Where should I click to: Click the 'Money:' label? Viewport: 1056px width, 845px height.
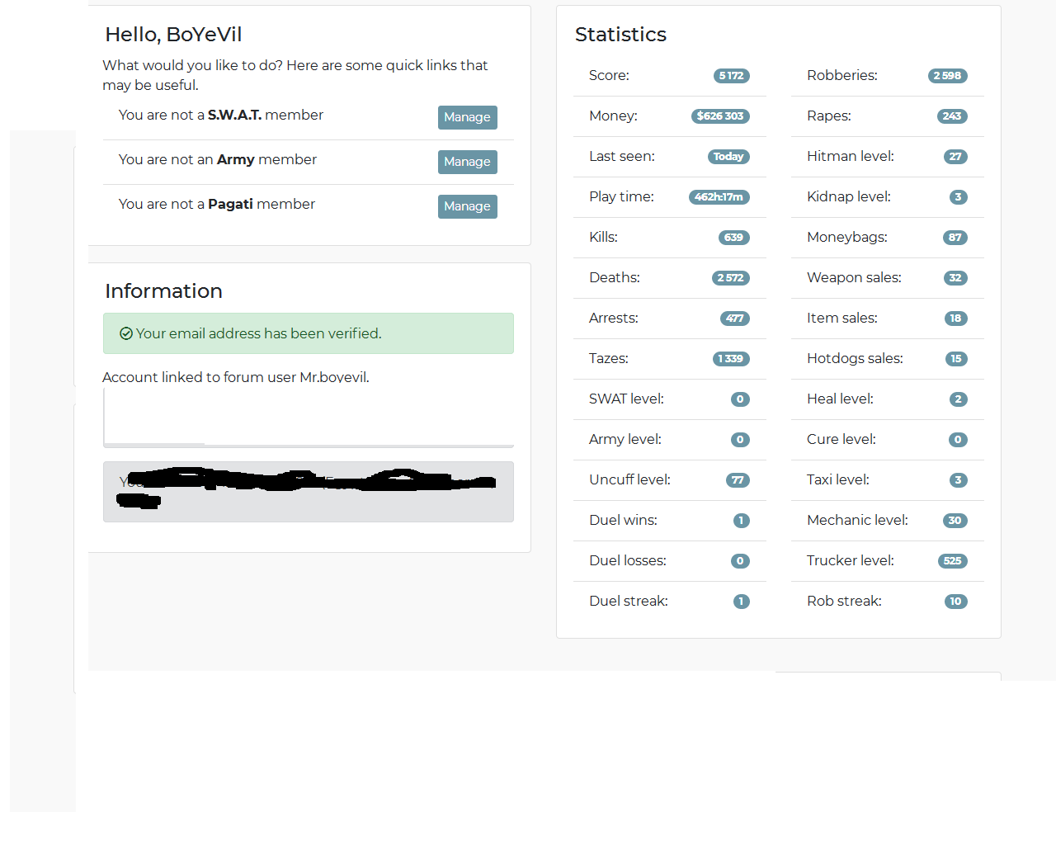pos(613,116)
